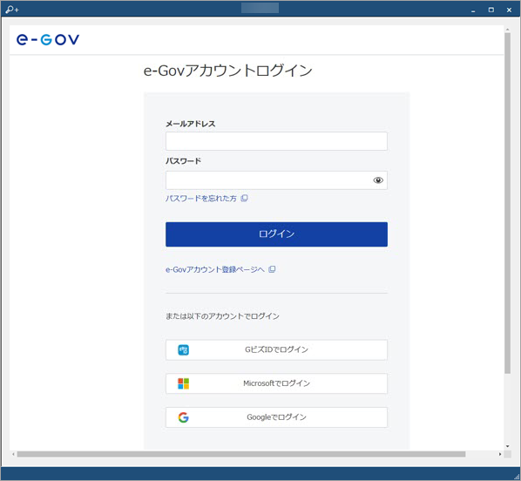Click the または以下のアカウントでログイン text
The height and width of the screenshot is (481, 521).
tap(222, 316)
